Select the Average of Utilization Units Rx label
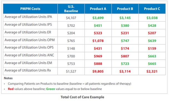The image size is (169, 101). [x=28, y=70]
